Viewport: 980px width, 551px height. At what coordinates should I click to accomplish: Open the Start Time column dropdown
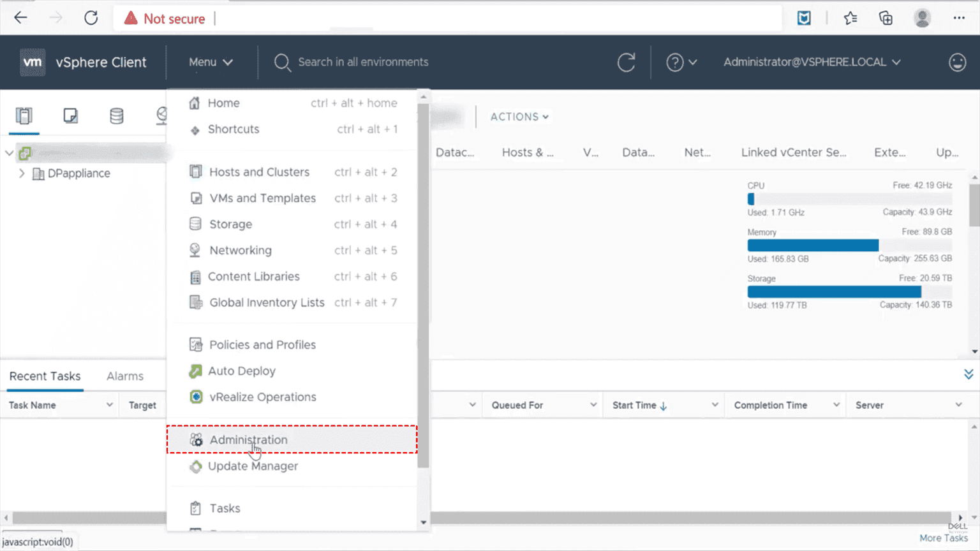point(715,405)
